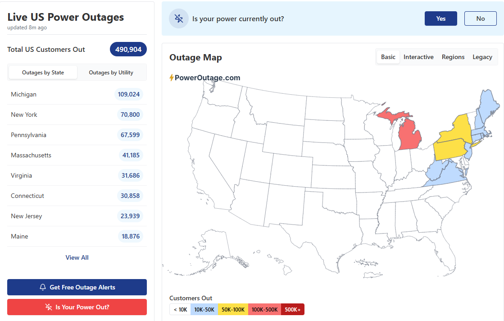Click the < 10K legend swatch
Image resolution: width=504 pixels, height=321 pixels.
click(180, 309)
